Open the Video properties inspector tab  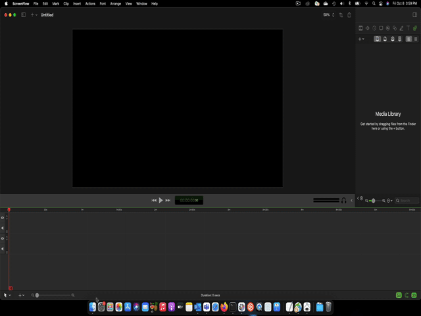[x=360, y=28]
